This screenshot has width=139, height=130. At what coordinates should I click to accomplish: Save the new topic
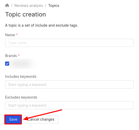pyautogui.click(x=13, y=119)
